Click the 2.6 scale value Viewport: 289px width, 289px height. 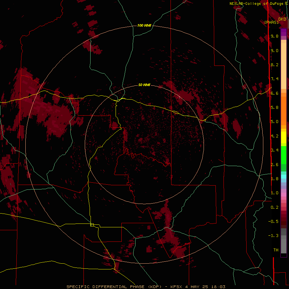(x=275, y=164)
